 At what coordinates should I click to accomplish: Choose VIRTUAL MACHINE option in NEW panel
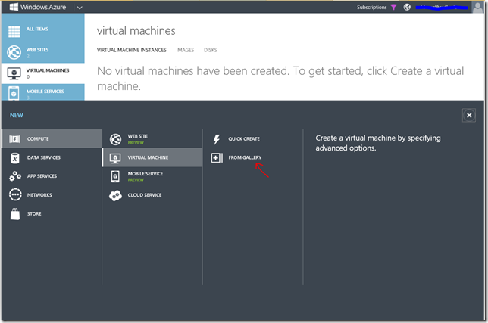(148, 157)
